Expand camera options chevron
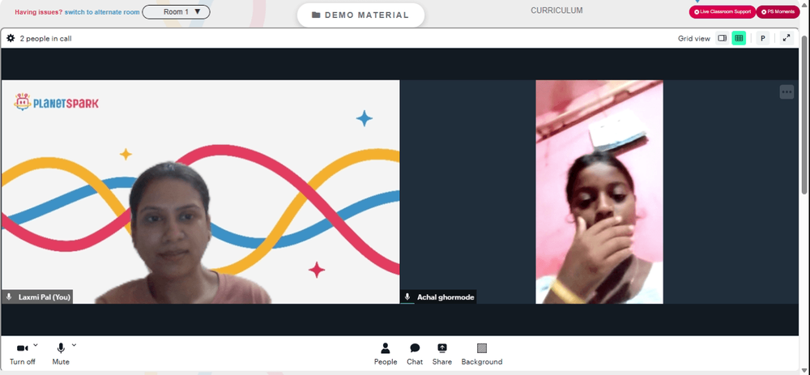The width and height of the screenshot is (810, 375). click(36, 344)
